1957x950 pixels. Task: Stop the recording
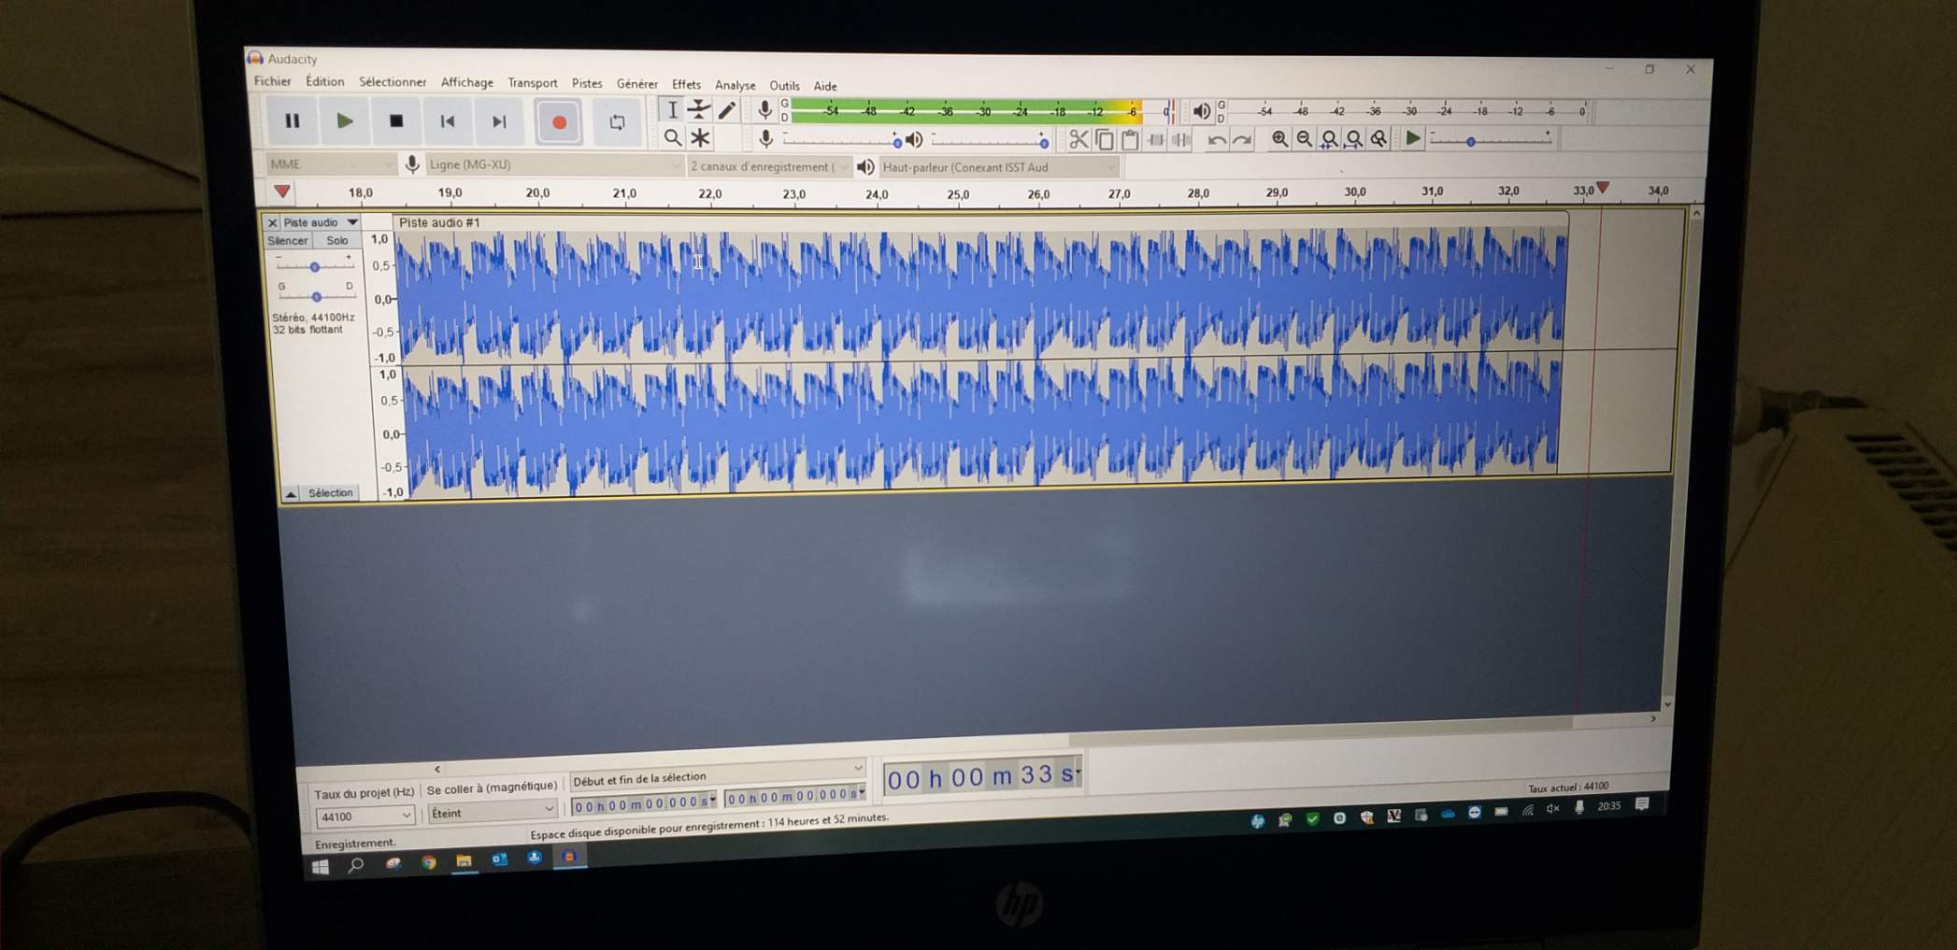[x=396, y=121]
